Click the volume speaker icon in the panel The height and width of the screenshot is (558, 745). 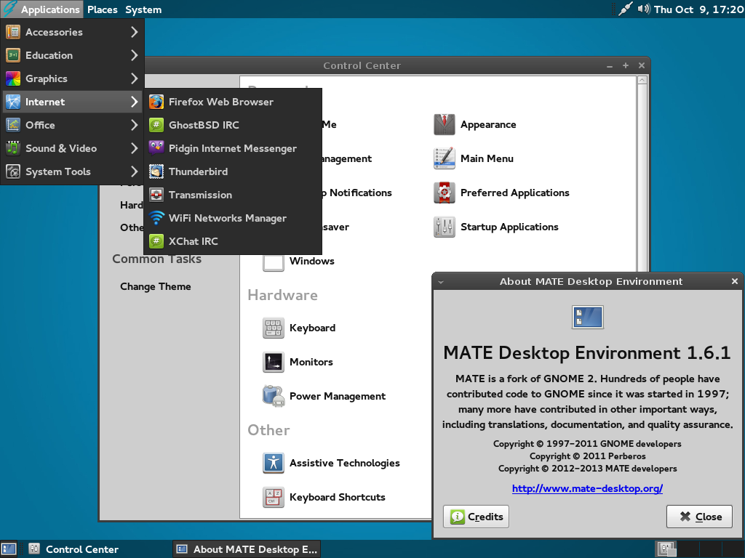point(643,9)
